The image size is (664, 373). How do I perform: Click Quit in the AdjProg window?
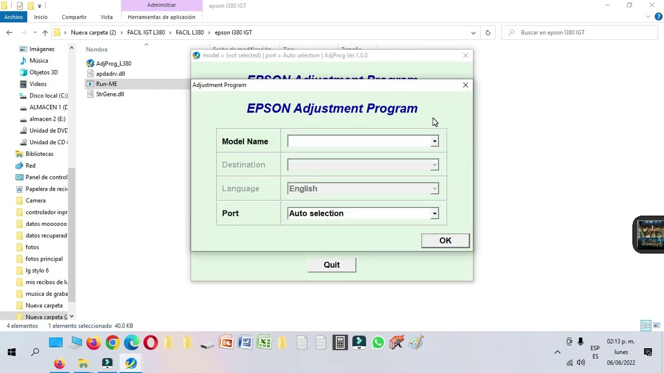tap(332, 265)
